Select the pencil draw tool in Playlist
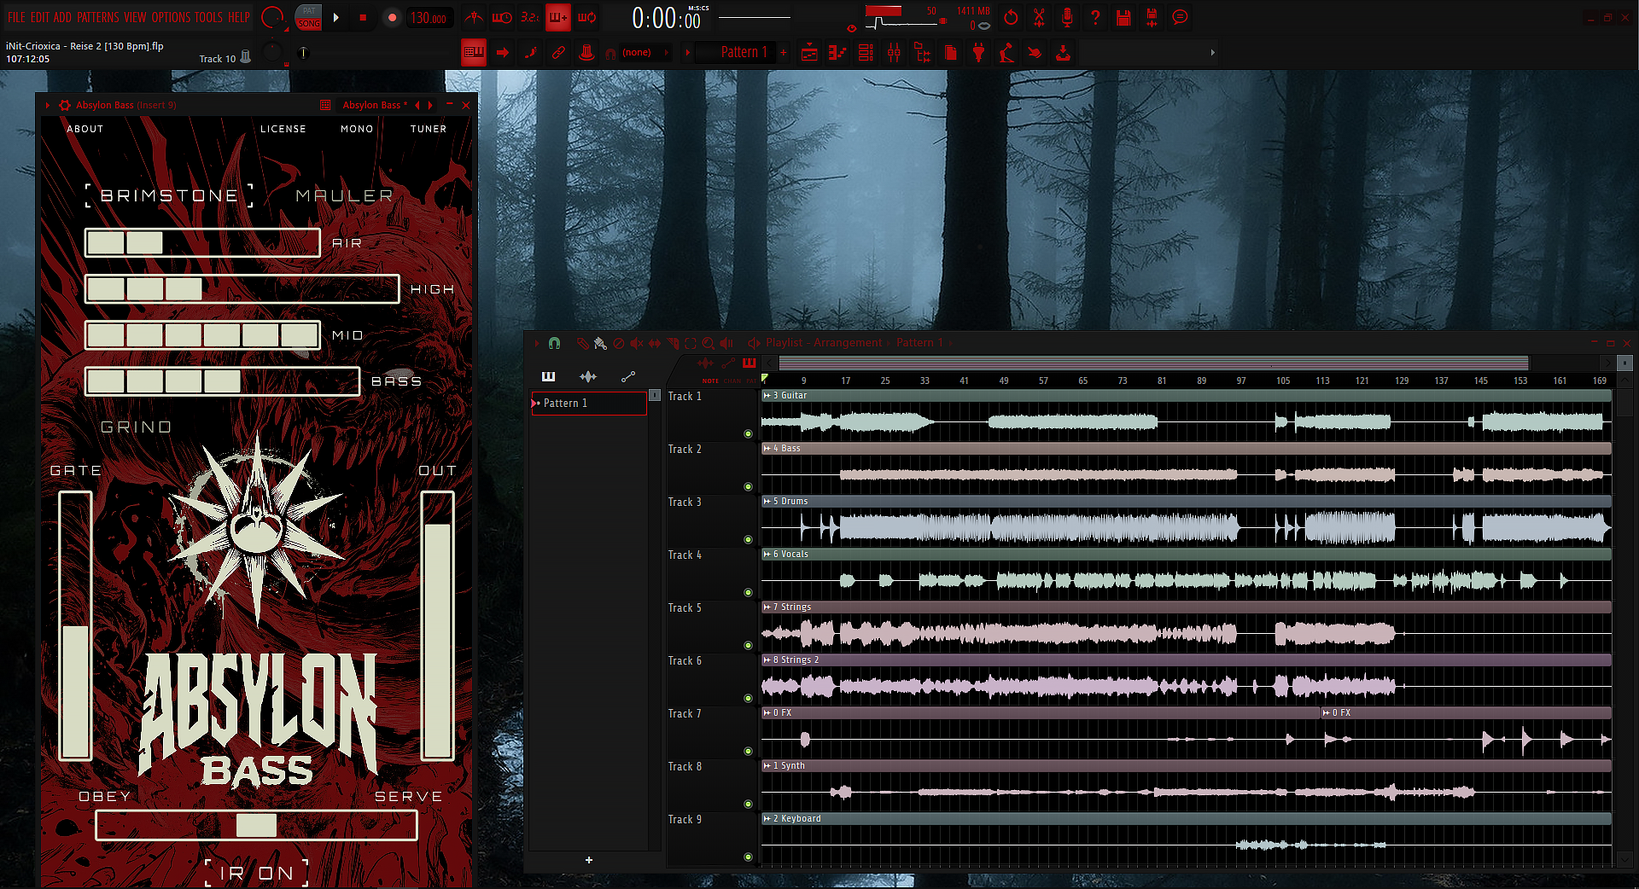The height and width of the screenshot is (889, 1639). tap(582, 343)
